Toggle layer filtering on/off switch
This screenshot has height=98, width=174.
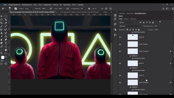[x=160, y=22]
